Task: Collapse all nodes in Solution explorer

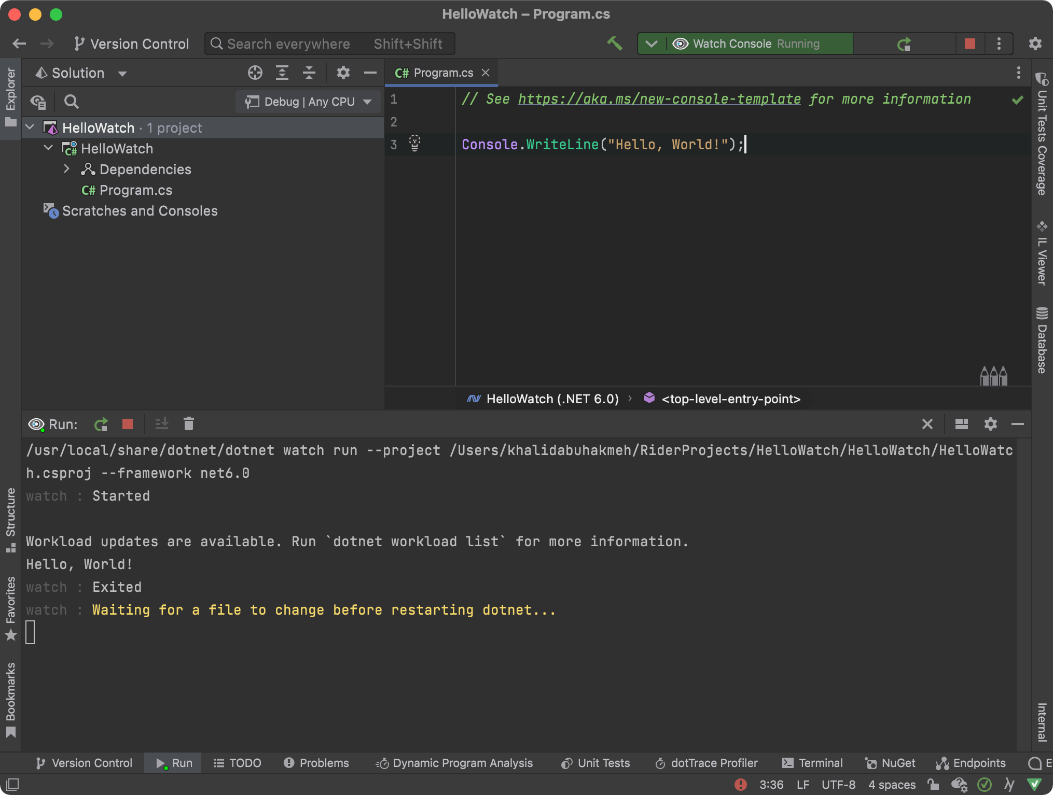Action: click(309, 73)
